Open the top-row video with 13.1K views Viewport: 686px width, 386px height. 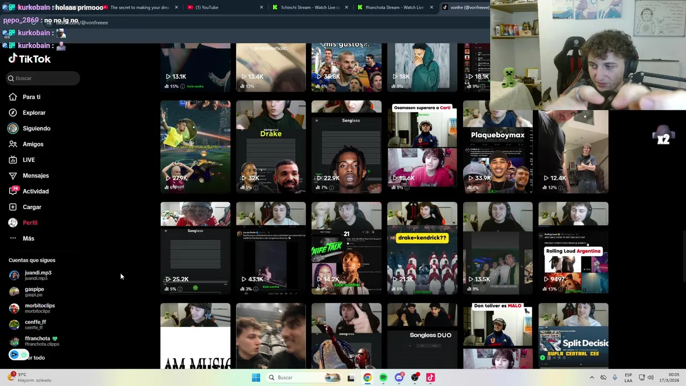(195, 68)
